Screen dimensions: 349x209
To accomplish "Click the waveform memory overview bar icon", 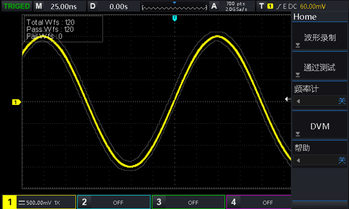I will (x=174, y=7).
